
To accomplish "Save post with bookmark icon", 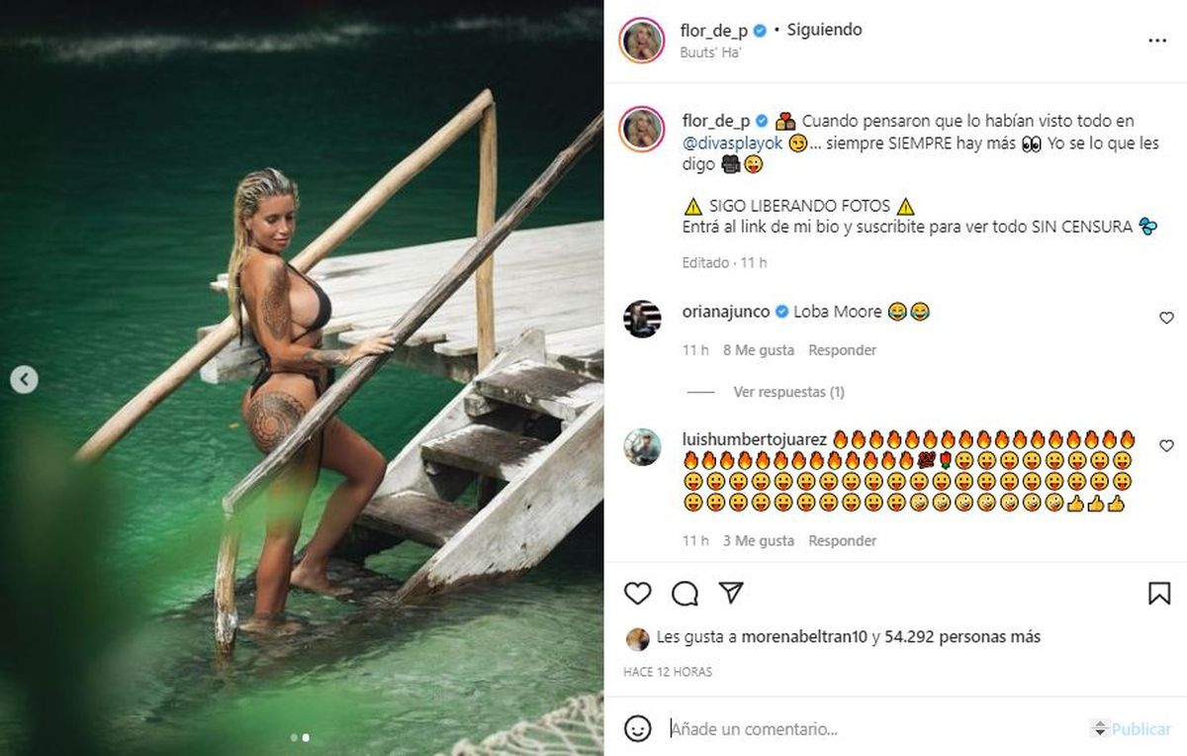I will tap(1159, 593).
